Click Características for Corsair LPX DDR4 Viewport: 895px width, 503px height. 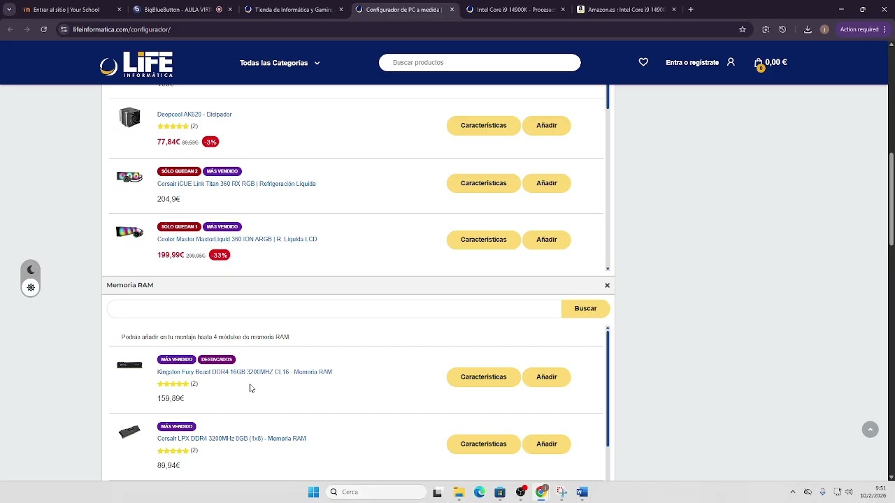[483, 444]
